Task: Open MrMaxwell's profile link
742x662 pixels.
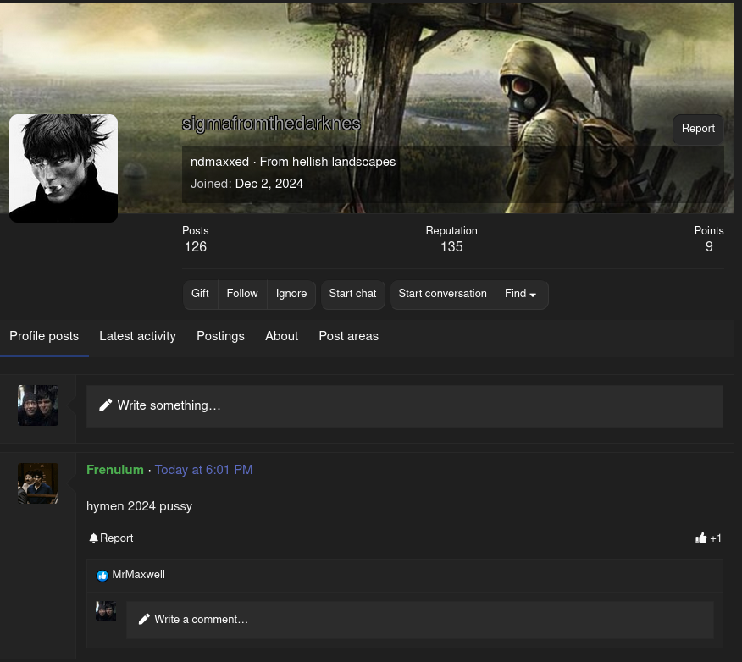Action: [x=139, y=575]
